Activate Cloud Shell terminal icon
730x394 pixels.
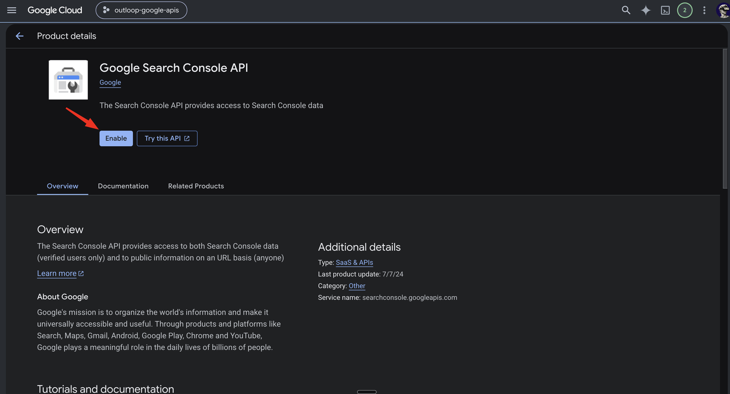point(665,10)
